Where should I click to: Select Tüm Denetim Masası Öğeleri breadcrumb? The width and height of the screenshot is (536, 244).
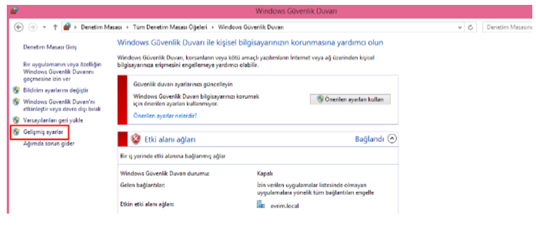pos(170,27)
